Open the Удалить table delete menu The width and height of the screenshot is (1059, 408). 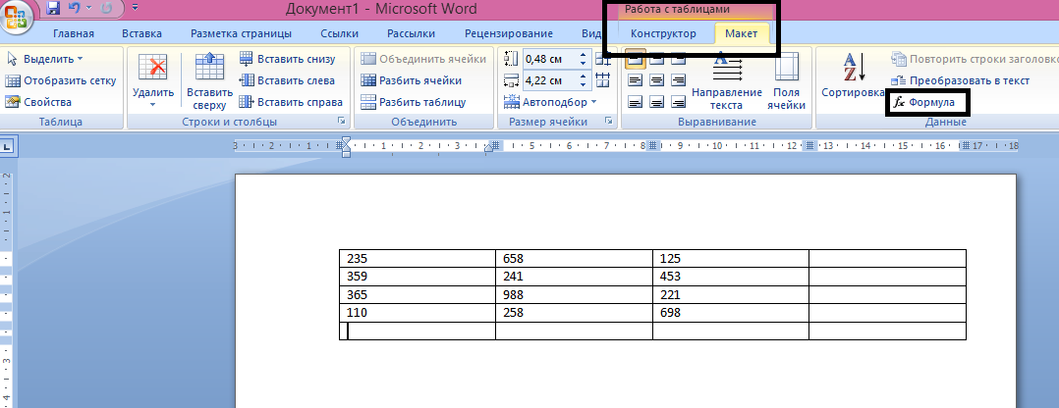[x=152, y=80]
